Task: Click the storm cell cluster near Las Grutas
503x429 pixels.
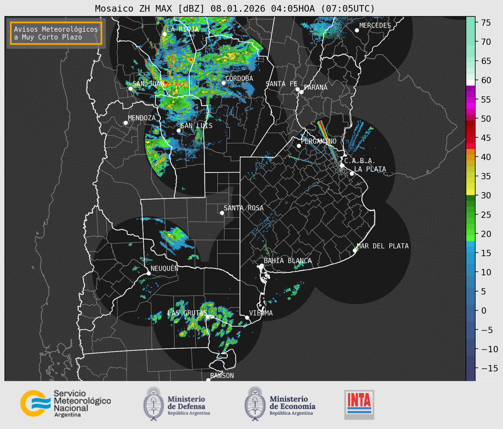Action: pyautogui.click(x=206, y=321)
